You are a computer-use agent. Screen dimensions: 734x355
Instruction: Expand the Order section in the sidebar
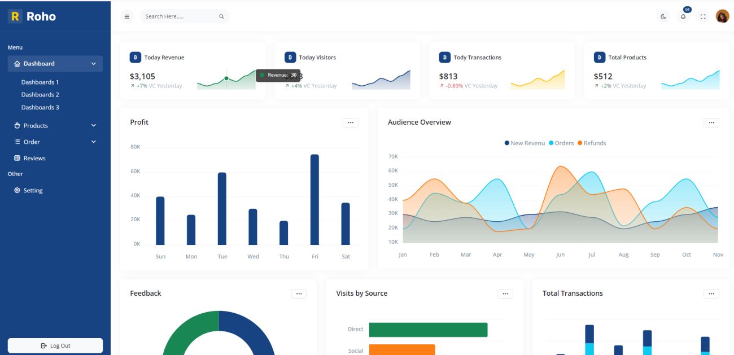(x=94, y=142)
